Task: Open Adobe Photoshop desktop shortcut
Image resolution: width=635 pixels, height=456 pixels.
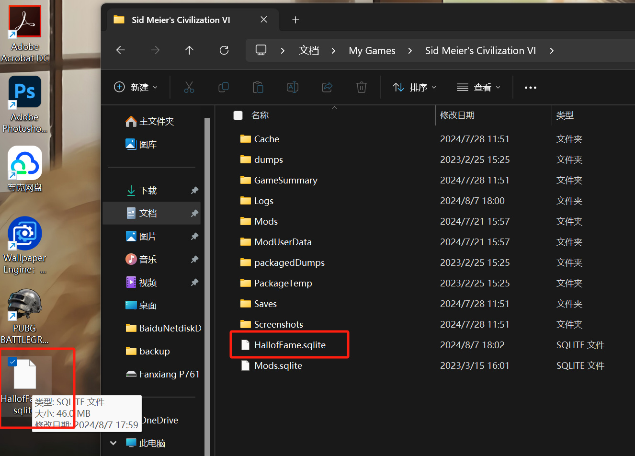Action: 25,104
